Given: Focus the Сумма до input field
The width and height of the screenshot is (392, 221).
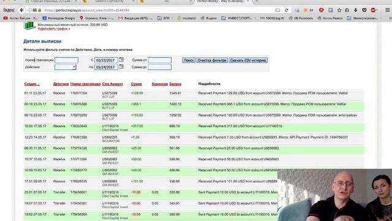Looking at the screenshot, I should [159, 67].
